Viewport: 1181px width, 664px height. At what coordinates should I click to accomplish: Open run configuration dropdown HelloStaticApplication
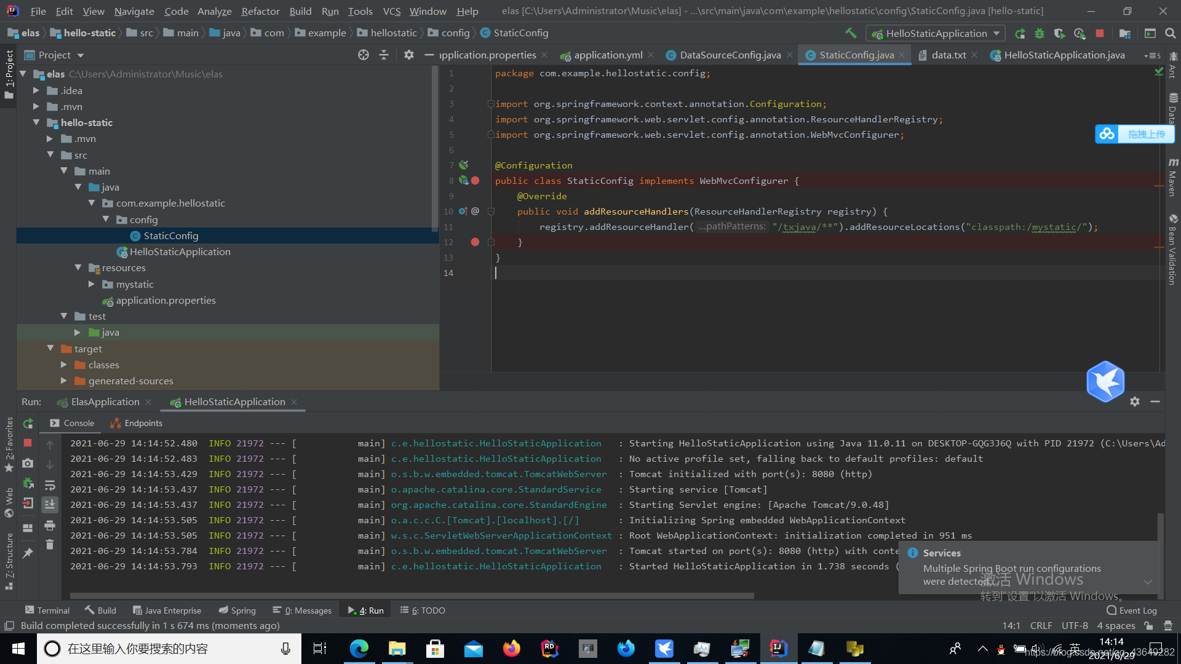click(x=936, y=33)
